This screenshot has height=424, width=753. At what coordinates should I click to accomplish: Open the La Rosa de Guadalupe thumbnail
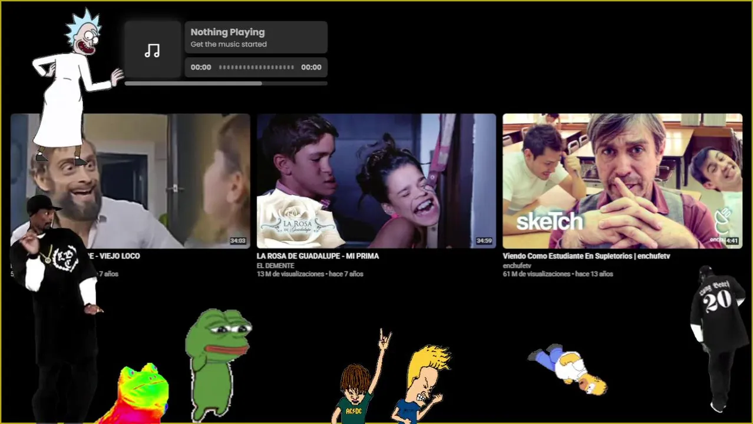pos(376,181)
